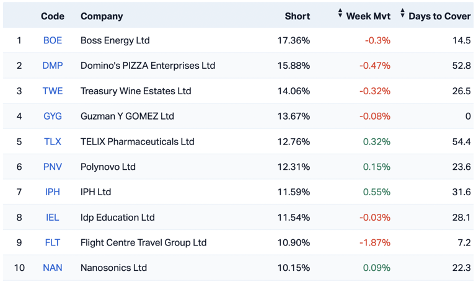Open the DMP stock code link
This screenshot has width=476, height=282.
[53, 66]
